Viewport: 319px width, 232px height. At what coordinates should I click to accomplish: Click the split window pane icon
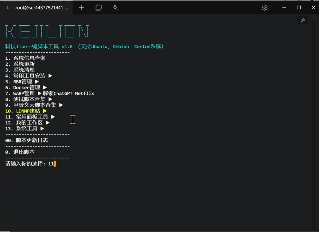tap(98, 8)
